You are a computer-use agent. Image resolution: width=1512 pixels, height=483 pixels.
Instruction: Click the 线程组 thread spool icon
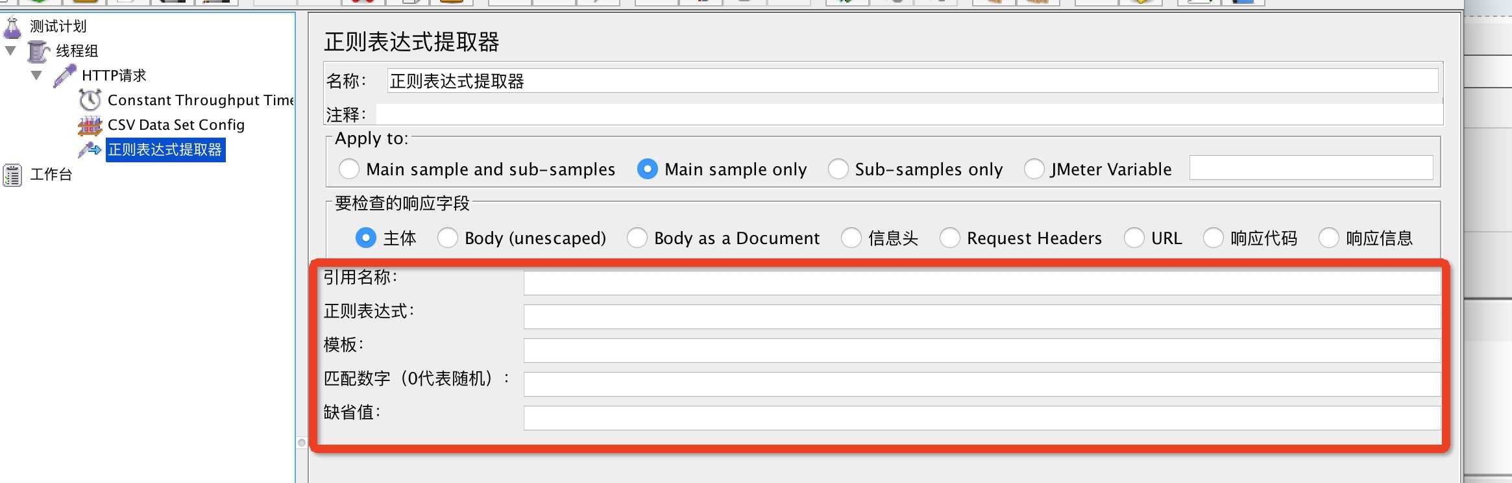pyautogui.click(x=38, y=51)
